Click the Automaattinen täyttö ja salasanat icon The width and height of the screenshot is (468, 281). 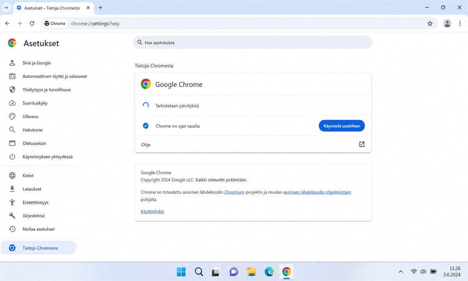pos(12,76)
